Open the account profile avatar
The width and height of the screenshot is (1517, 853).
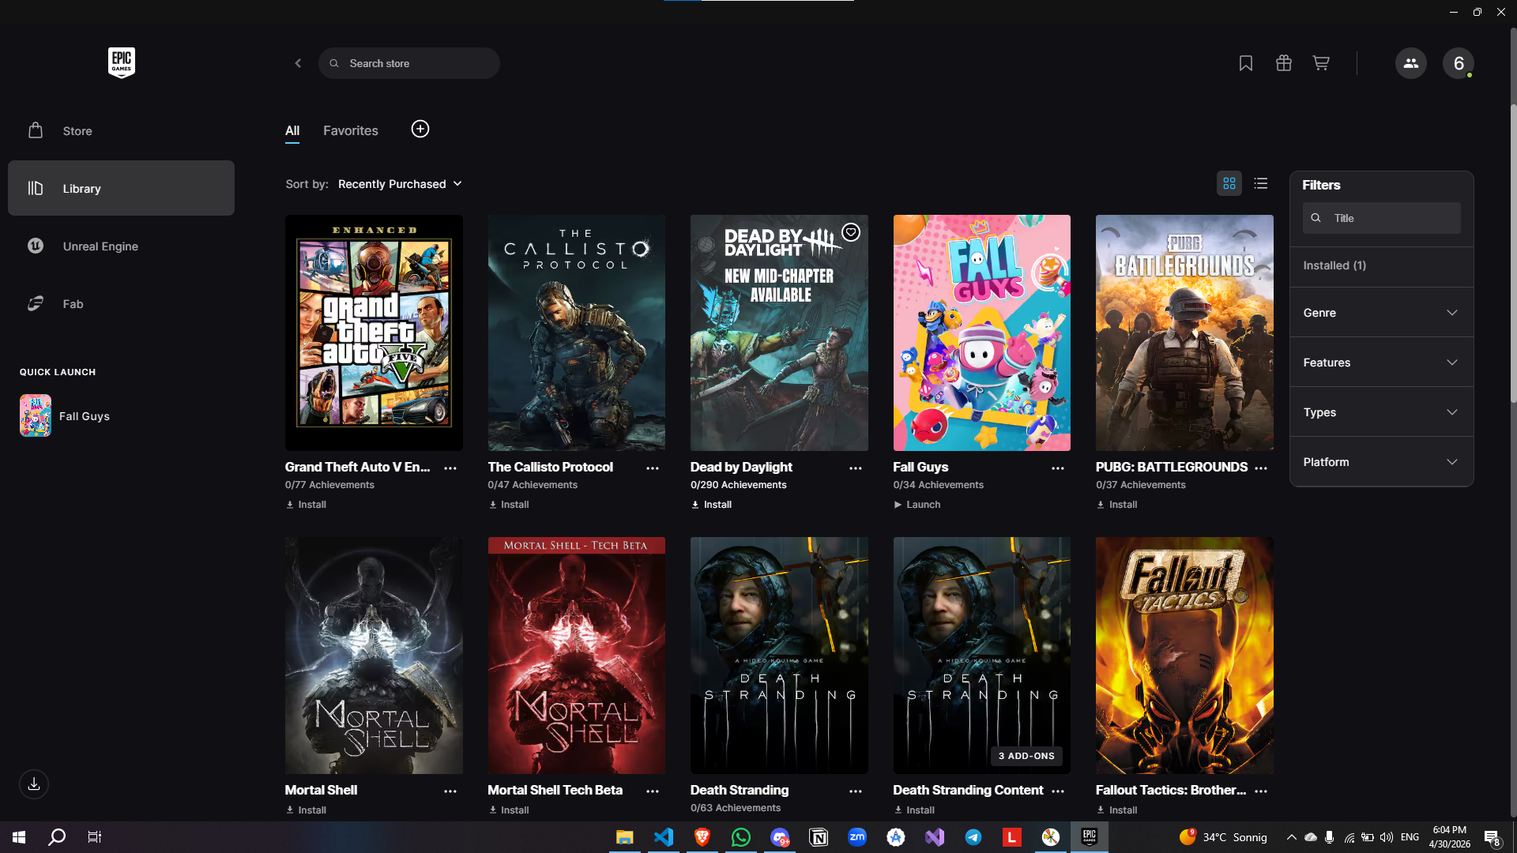pyautogui.click(x=1459, y=63)
